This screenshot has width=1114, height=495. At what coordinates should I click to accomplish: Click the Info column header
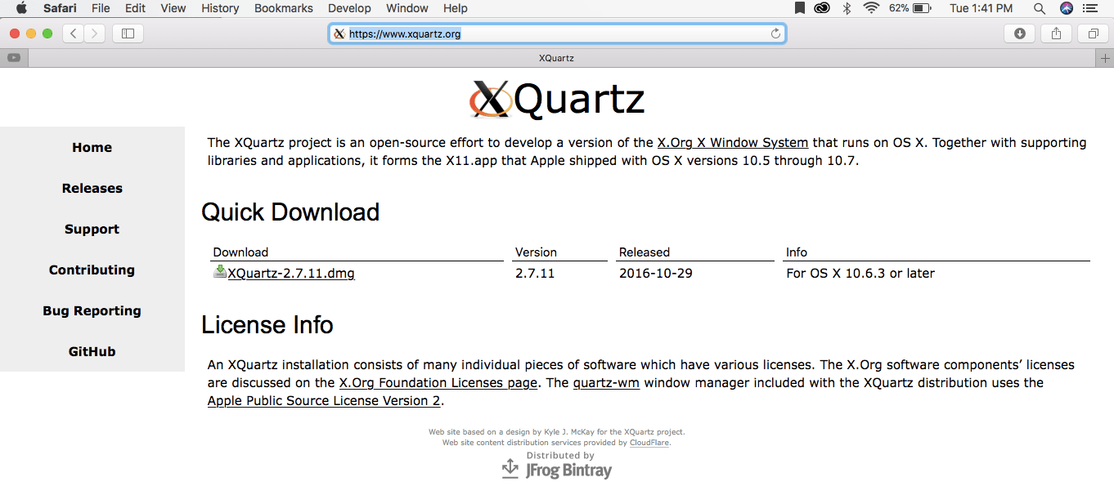(x=797, y=252)
